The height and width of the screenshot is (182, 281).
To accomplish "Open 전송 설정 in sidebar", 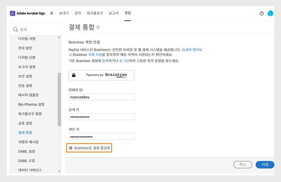I will click(x=25, y=85).
